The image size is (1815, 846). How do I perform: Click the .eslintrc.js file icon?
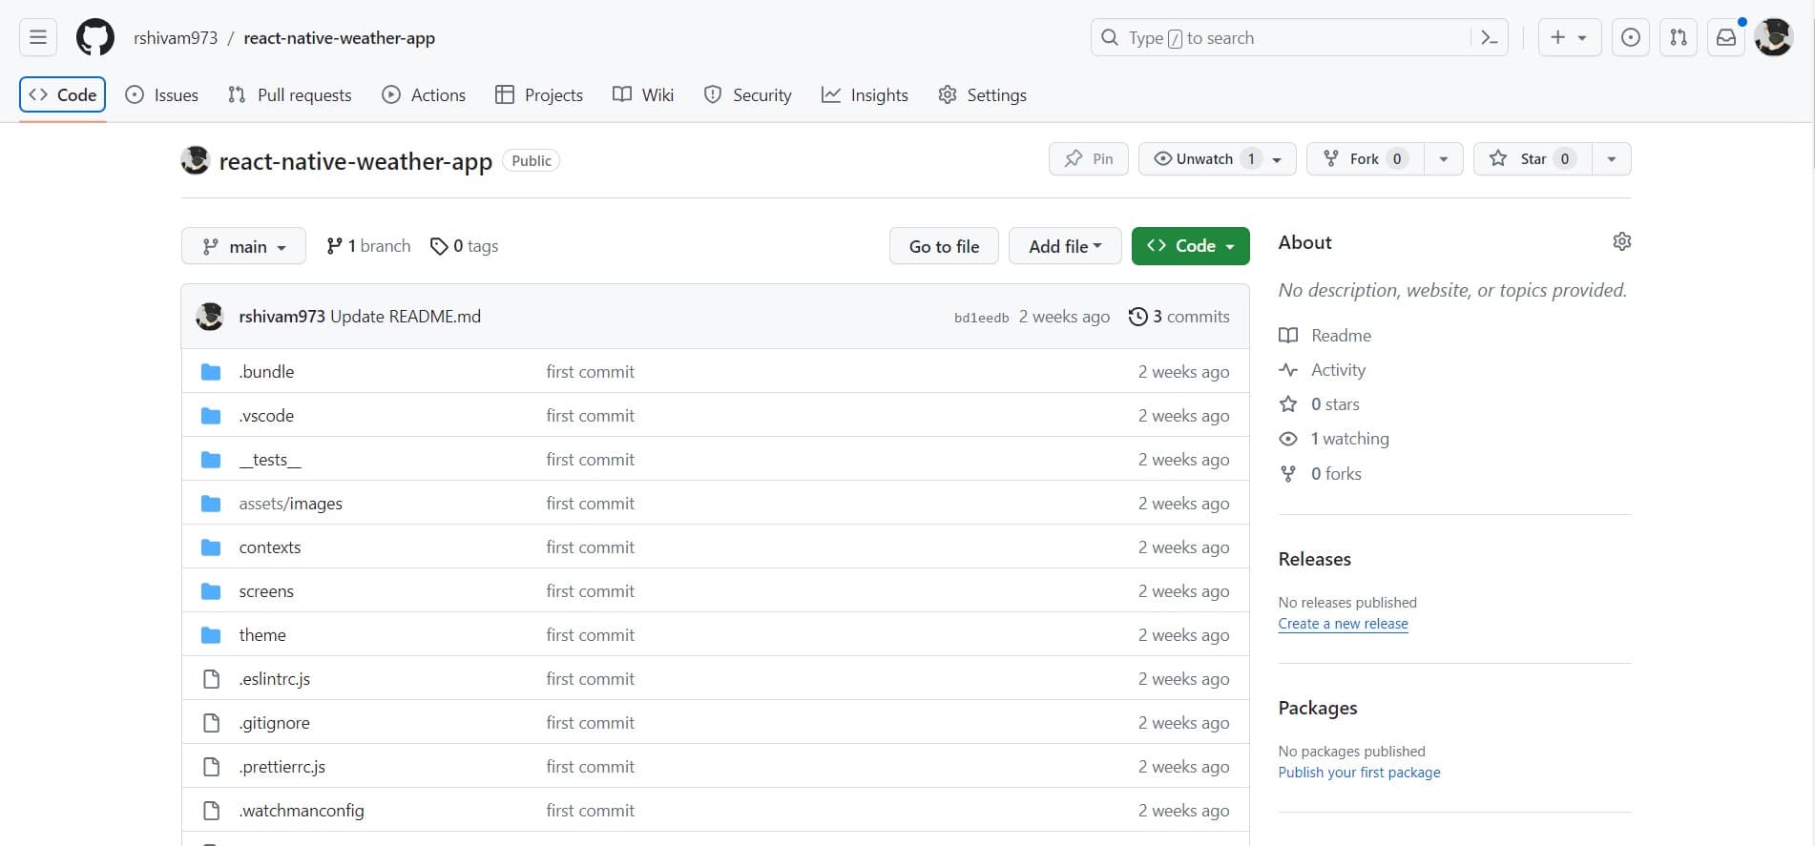point(211,679)
